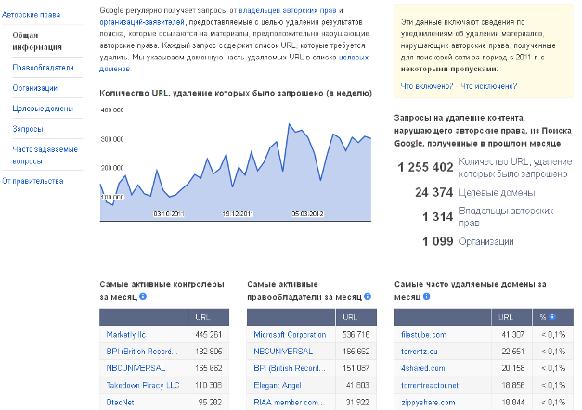This screenshot has height=410, width=582.
Task: Select 'Запросы' in the sidebar navigation
Action: click(x=28, y=130)
